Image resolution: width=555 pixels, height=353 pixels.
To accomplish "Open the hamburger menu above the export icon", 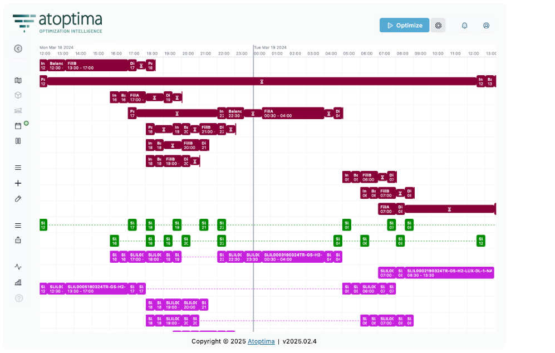I will 18,225.
